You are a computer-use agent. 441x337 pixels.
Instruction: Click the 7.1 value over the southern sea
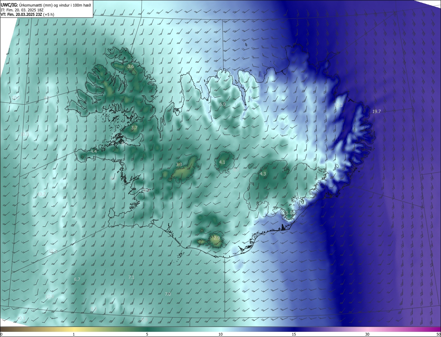point(131,277)
